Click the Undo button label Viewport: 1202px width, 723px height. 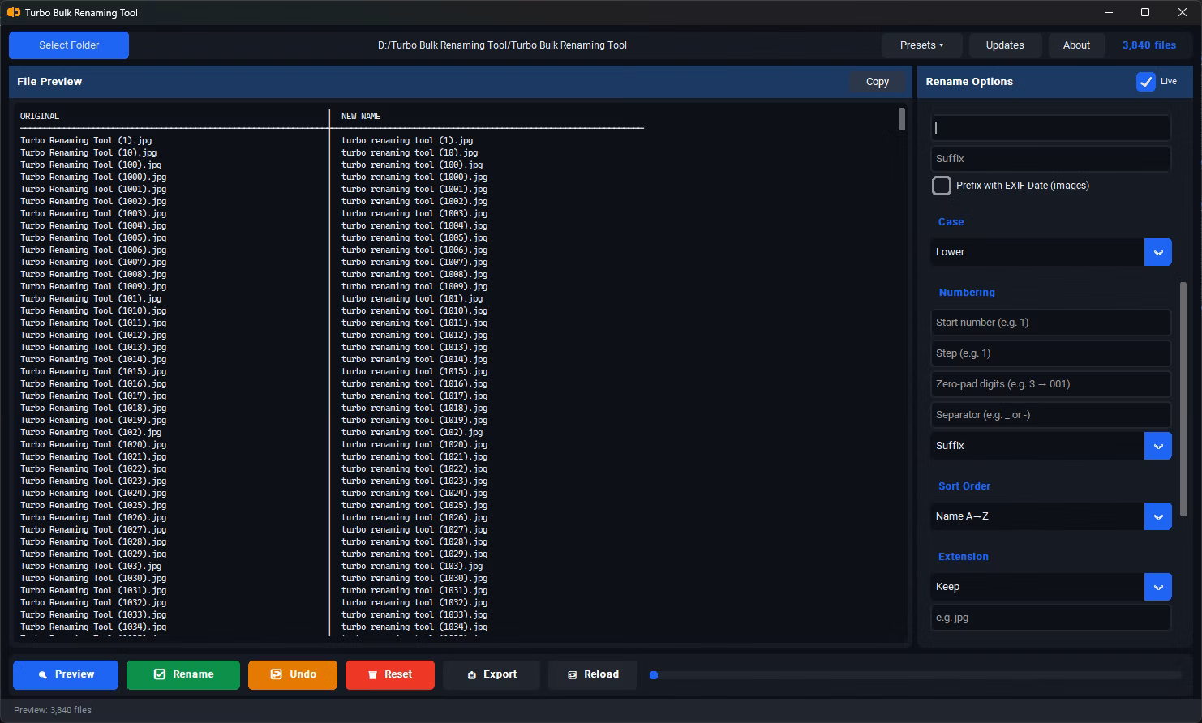[303, 674]
